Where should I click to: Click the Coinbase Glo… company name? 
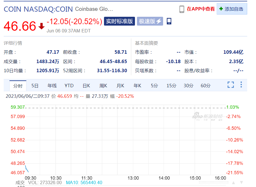[x=94, y=9]
